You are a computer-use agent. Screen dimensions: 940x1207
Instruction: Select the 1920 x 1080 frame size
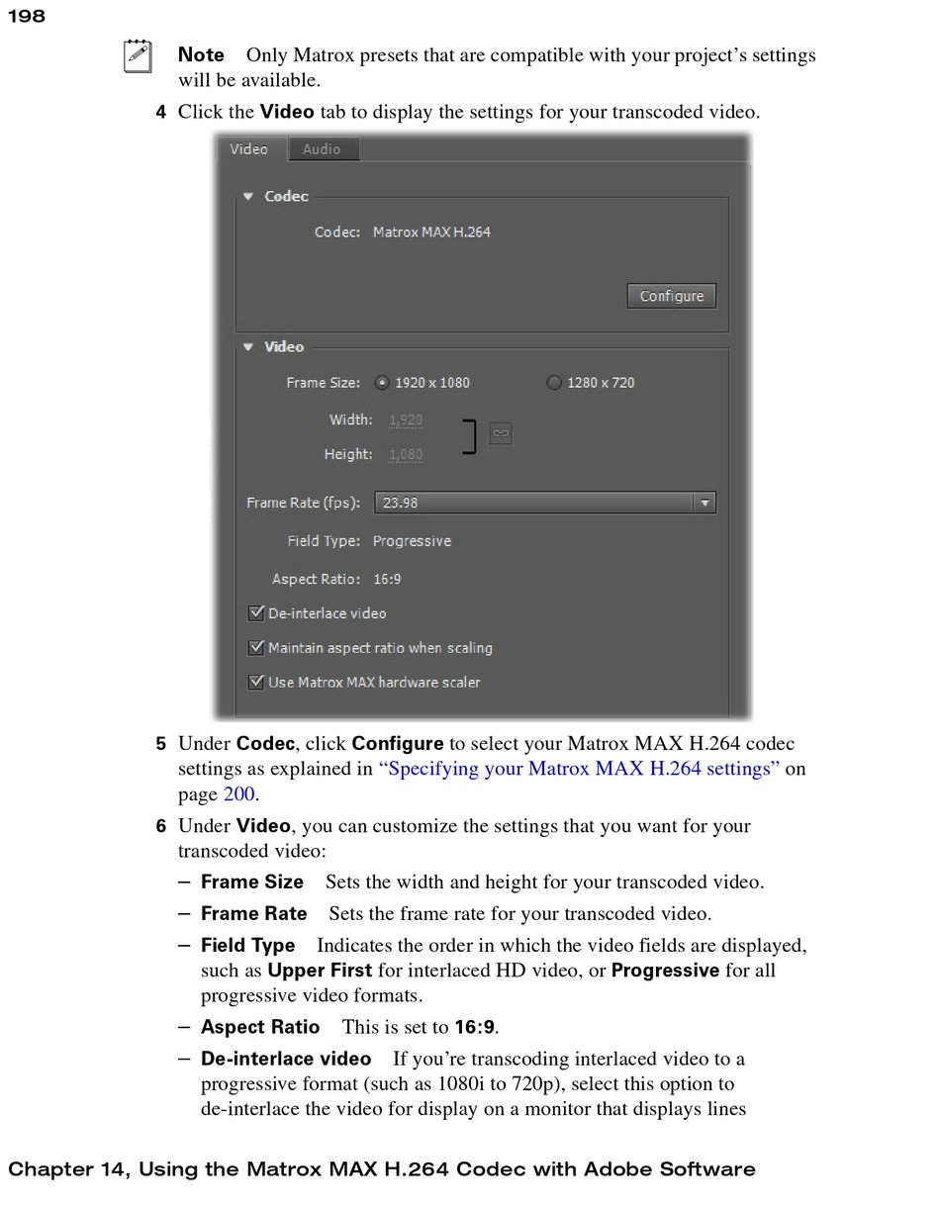[382, 383]
